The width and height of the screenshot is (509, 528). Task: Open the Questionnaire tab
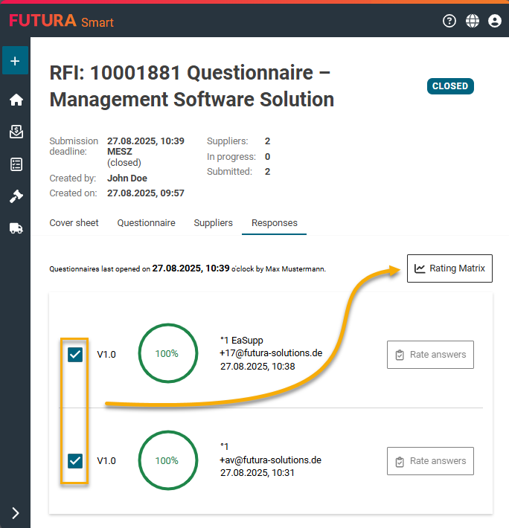click(x=146, y=223)
